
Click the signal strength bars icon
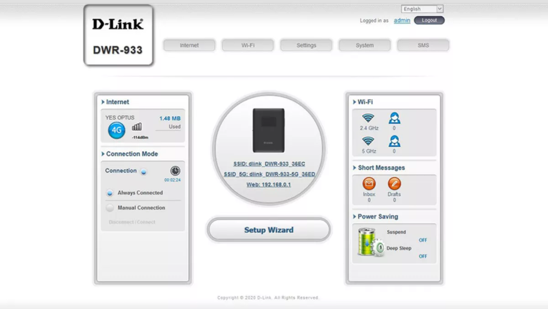click(x=137, y=127)
